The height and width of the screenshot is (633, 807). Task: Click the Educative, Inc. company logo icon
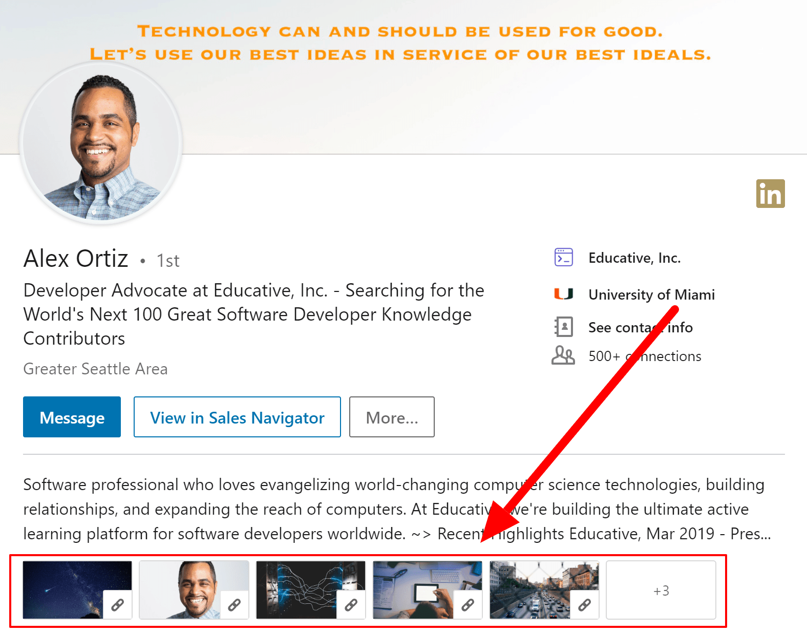(564, 257)
